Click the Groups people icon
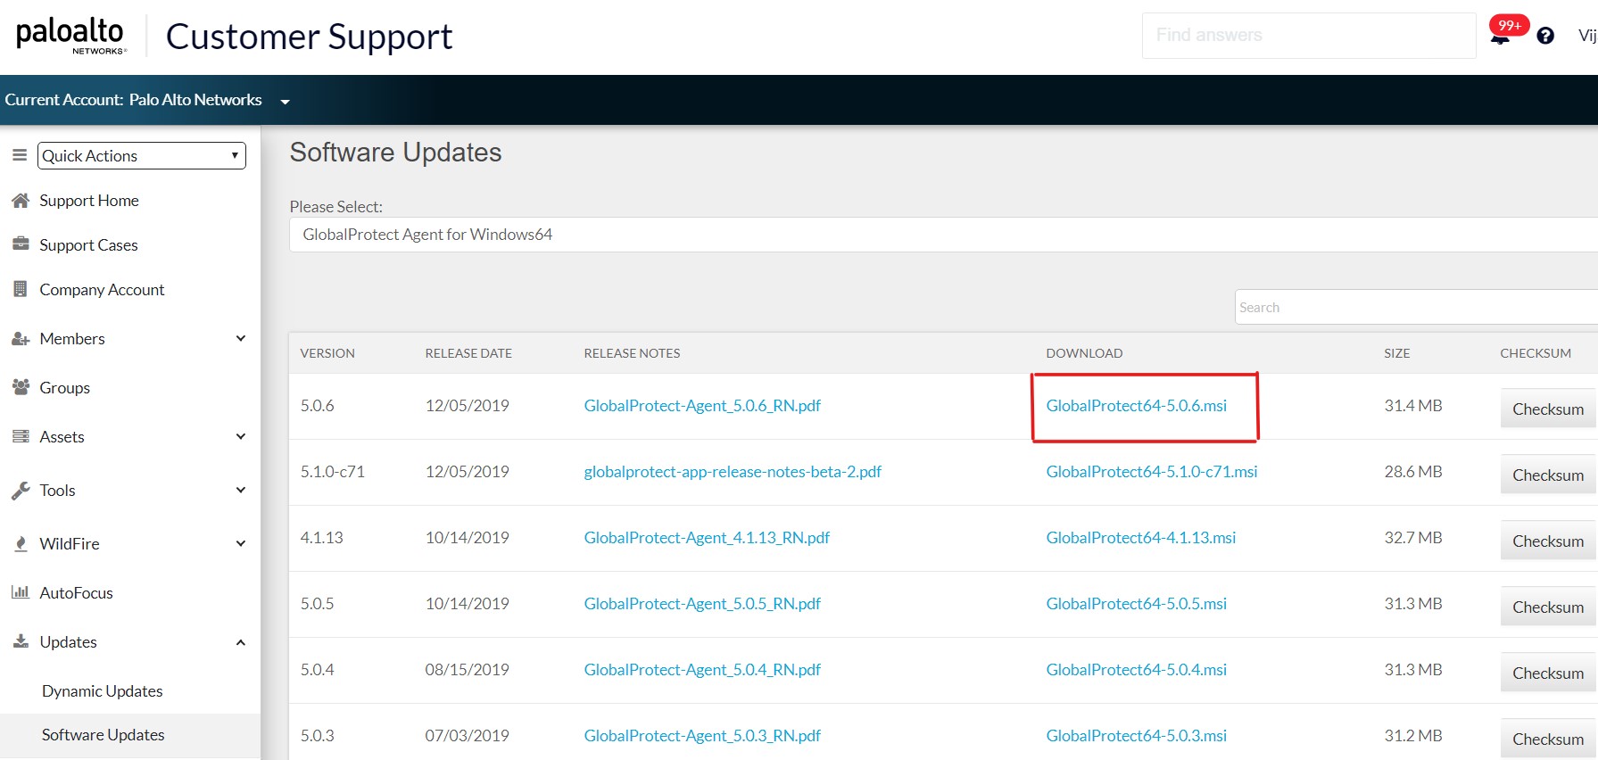This screenshot has width=1598, height=760. click(21, 387)
